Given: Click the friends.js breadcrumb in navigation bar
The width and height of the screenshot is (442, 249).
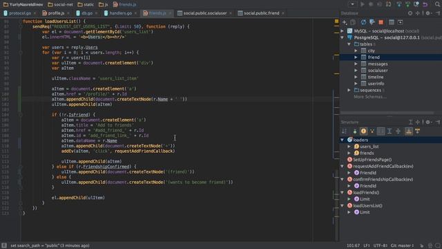Looking at the screenshot, I should coord(124,5).
